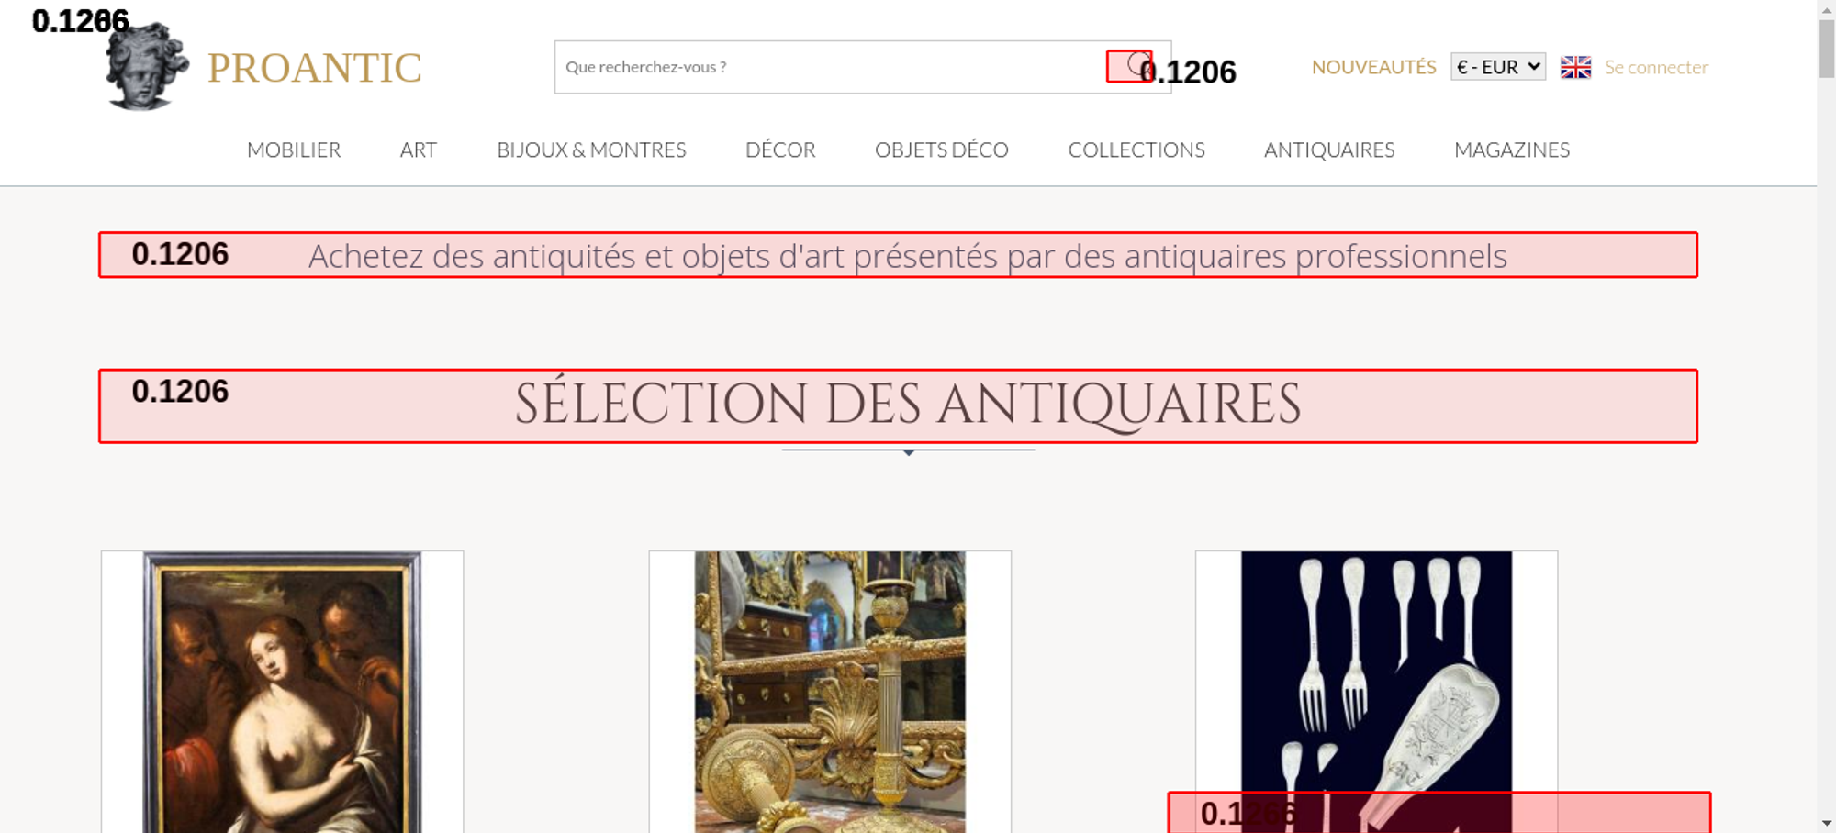
Task: Select the DÉCOR menu item
Action: [780, 150]
